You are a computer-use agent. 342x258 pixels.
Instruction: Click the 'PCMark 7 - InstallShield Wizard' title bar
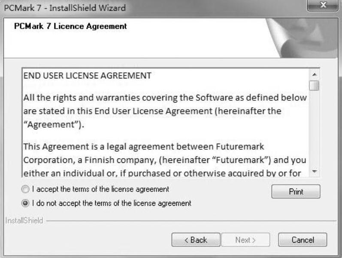129,7
